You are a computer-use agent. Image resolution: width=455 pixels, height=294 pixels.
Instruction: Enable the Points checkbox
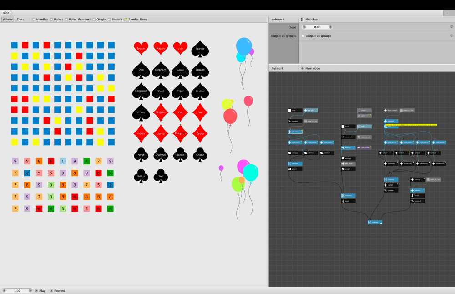tap(51, 20)
